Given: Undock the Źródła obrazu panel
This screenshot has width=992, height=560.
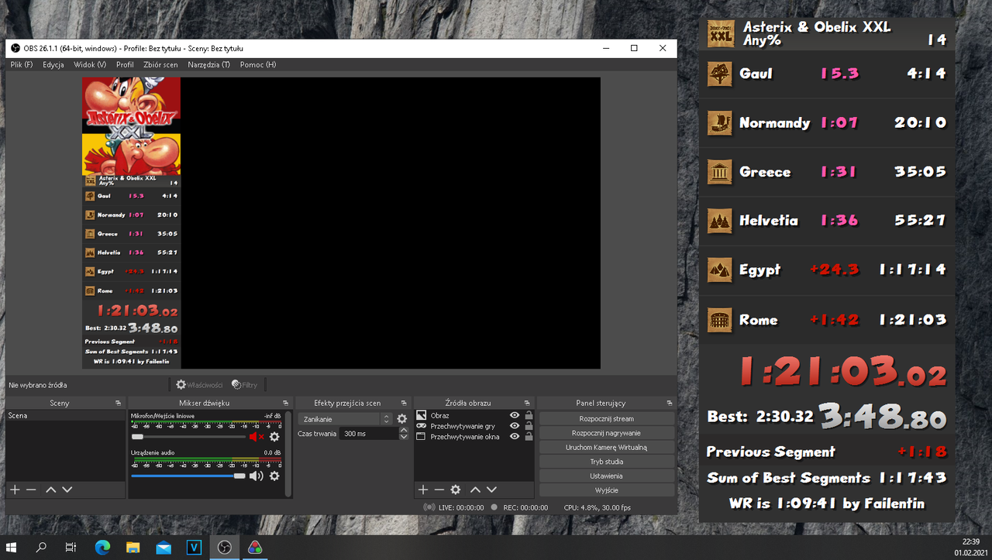Looking at the screenshot, I should pos(527,403).
